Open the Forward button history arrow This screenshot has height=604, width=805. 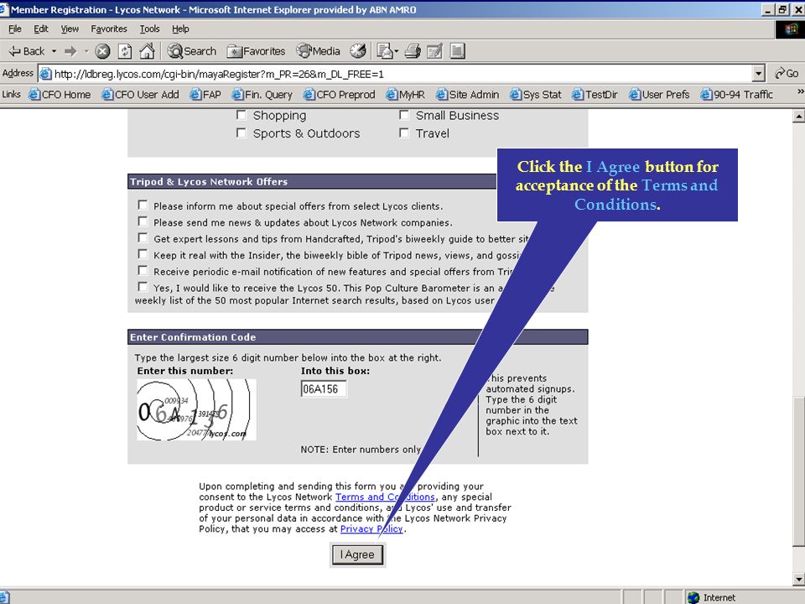point(86,51)
